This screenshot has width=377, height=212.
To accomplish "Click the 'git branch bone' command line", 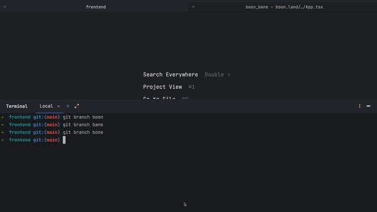I will 83,132.
